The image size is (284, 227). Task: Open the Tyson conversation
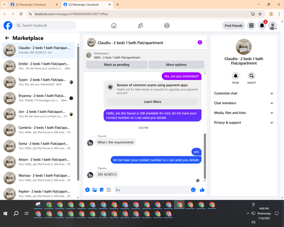[x=38, y=82]
